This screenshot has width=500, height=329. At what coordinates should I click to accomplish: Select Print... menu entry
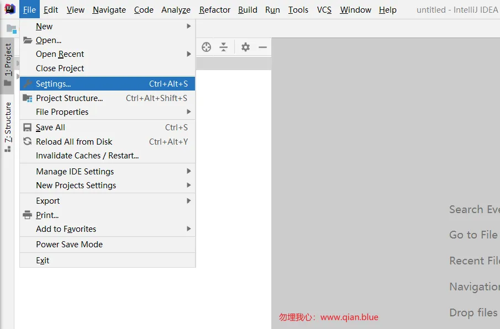[108, 215]
